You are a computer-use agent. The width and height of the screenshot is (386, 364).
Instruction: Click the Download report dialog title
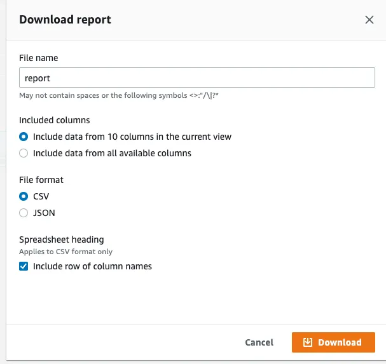pyautogui.click(x=65, y=20)
